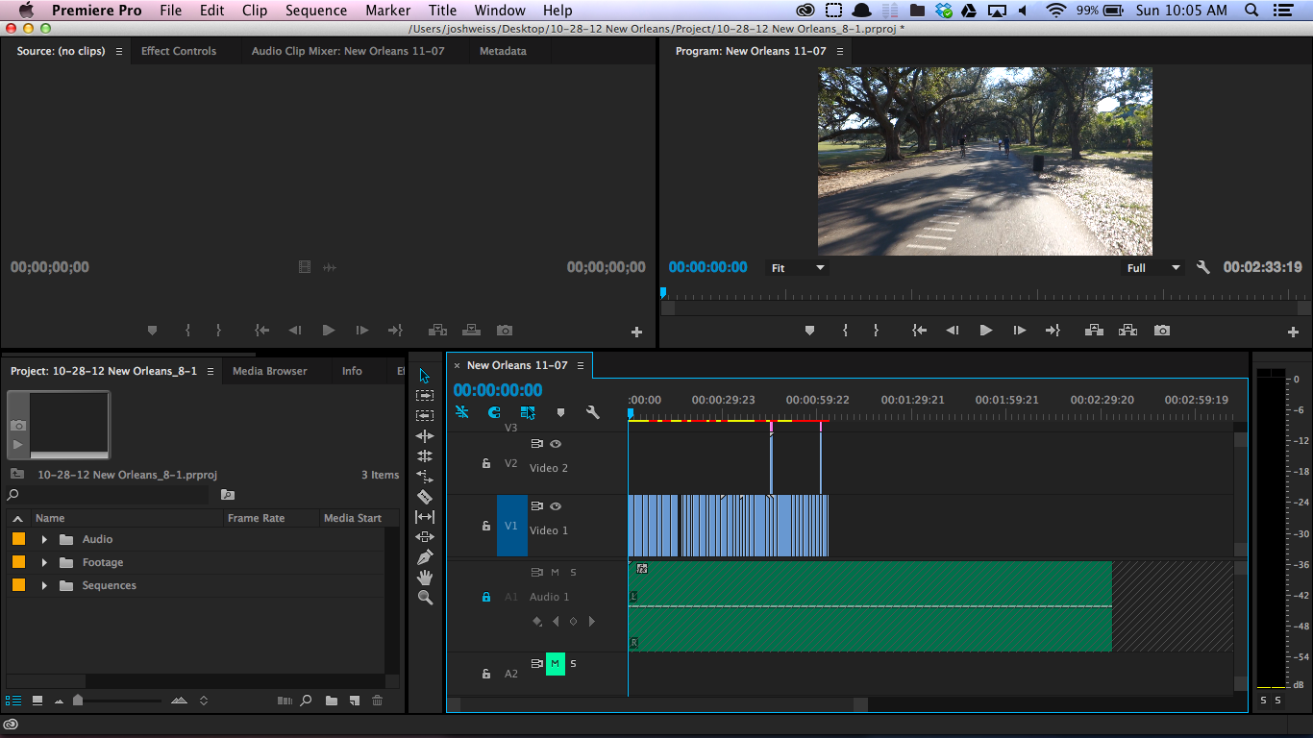
Task: Open the Sequence menu
Action: (x=316, y=11)
